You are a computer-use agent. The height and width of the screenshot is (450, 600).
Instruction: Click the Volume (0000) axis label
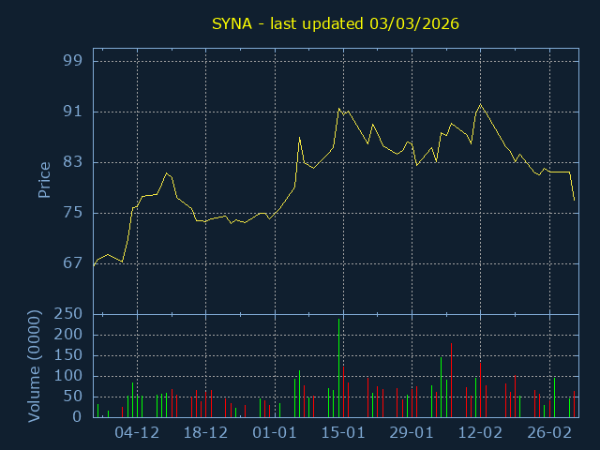tap(36, 366)
